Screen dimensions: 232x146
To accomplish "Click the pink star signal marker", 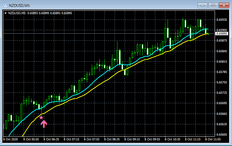I will click(41, 118).
